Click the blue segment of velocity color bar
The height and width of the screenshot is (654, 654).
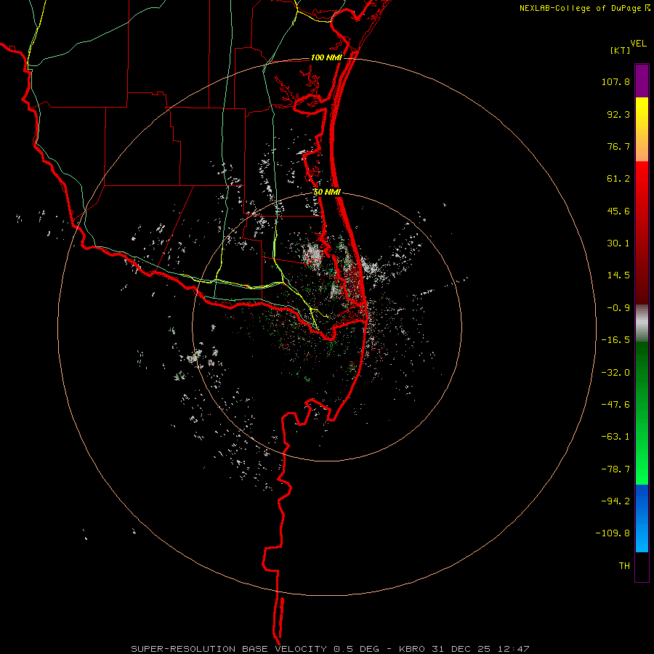pyautogui.click(x=642, y=518)
